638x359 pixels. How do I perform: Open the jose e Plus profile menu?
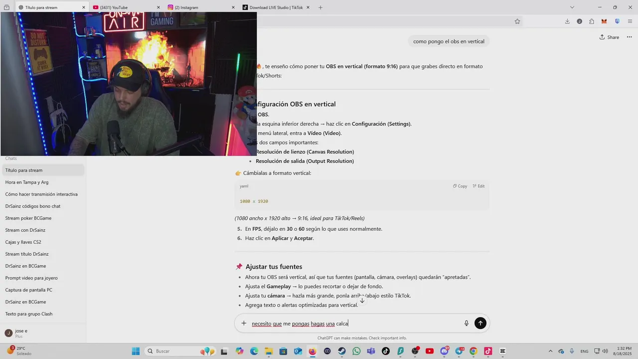(43, 333)
